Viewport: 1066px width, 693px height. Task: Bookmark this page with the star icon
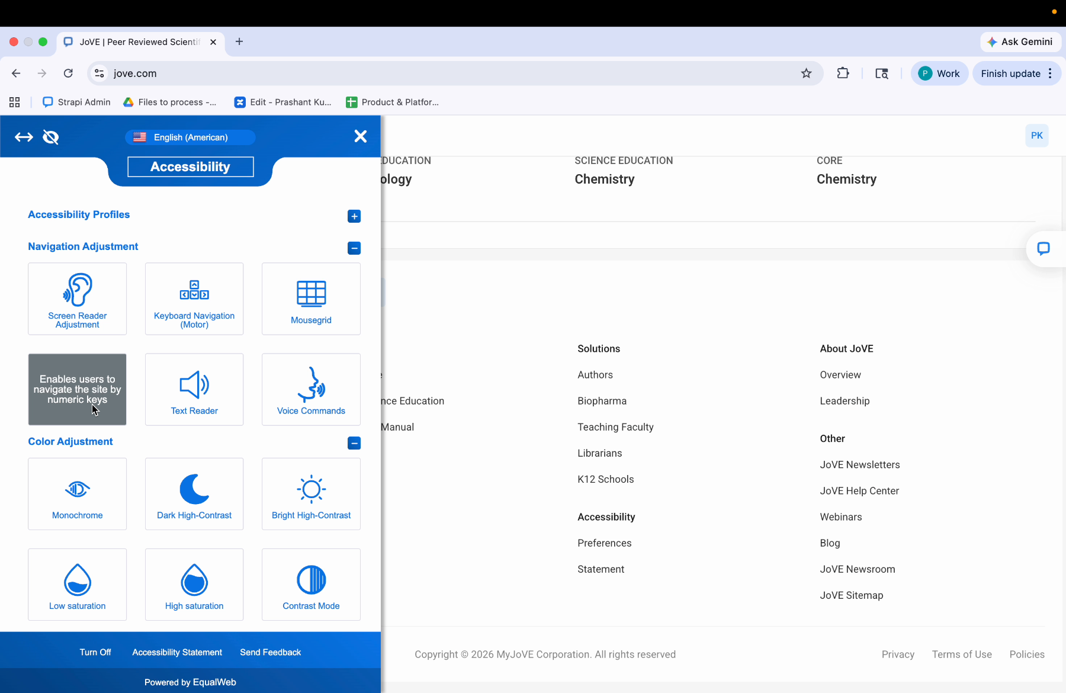(x=806, y=73)
